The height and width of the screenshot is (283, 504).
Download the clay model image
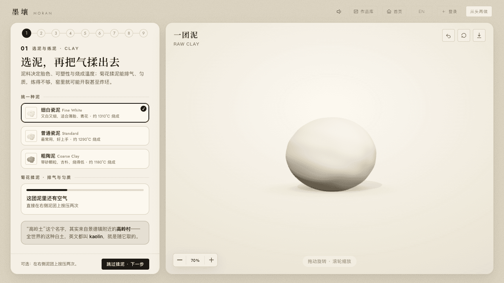pos(479,35)
